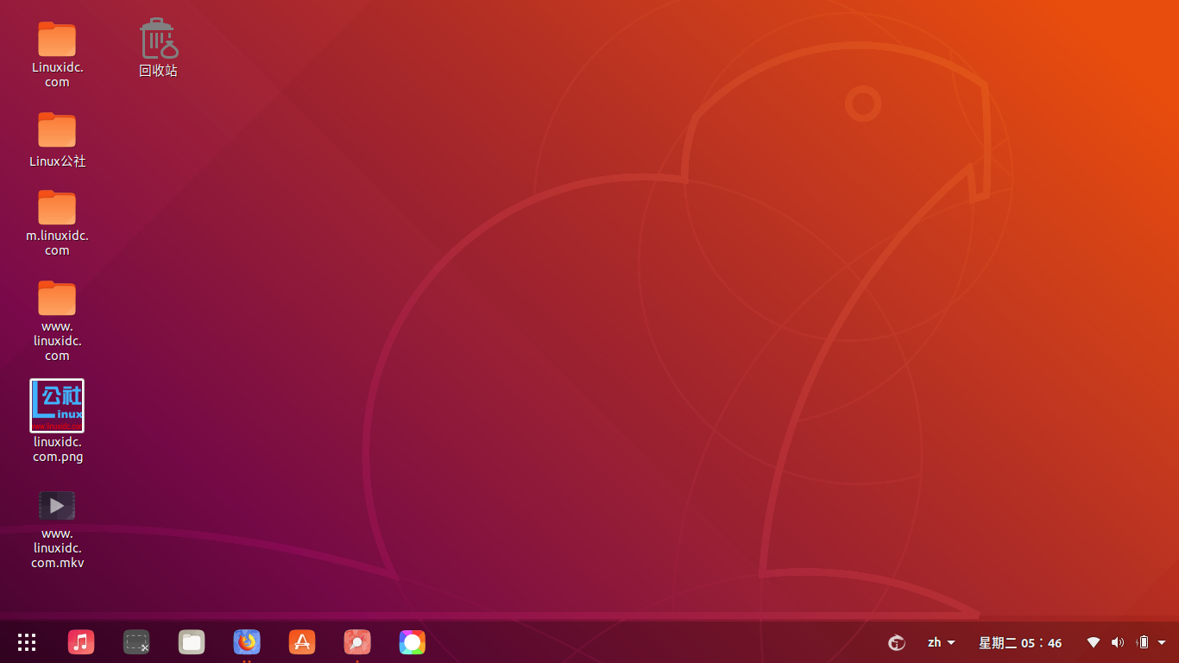Click the clock to open the calendar
The image size is (1179, 663).
pyautogui.click(x=1020, y=642)
